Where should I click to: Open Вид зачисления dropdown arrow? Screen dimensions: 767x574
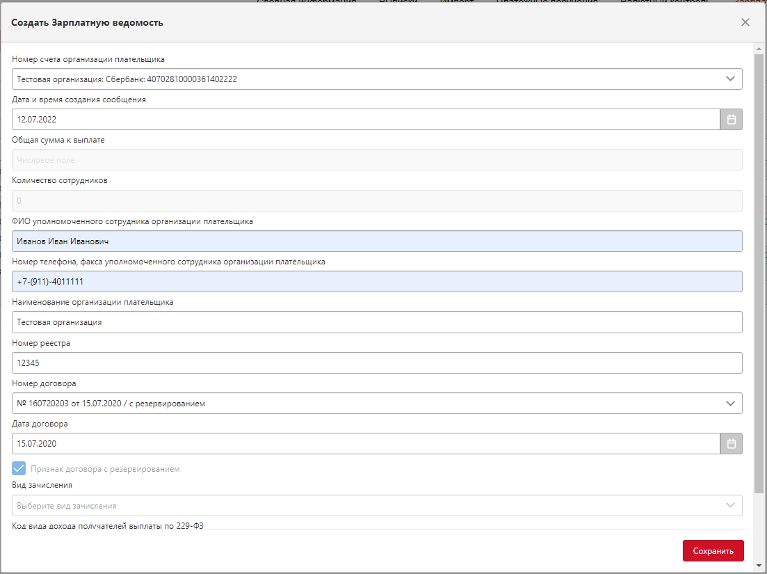730,506
